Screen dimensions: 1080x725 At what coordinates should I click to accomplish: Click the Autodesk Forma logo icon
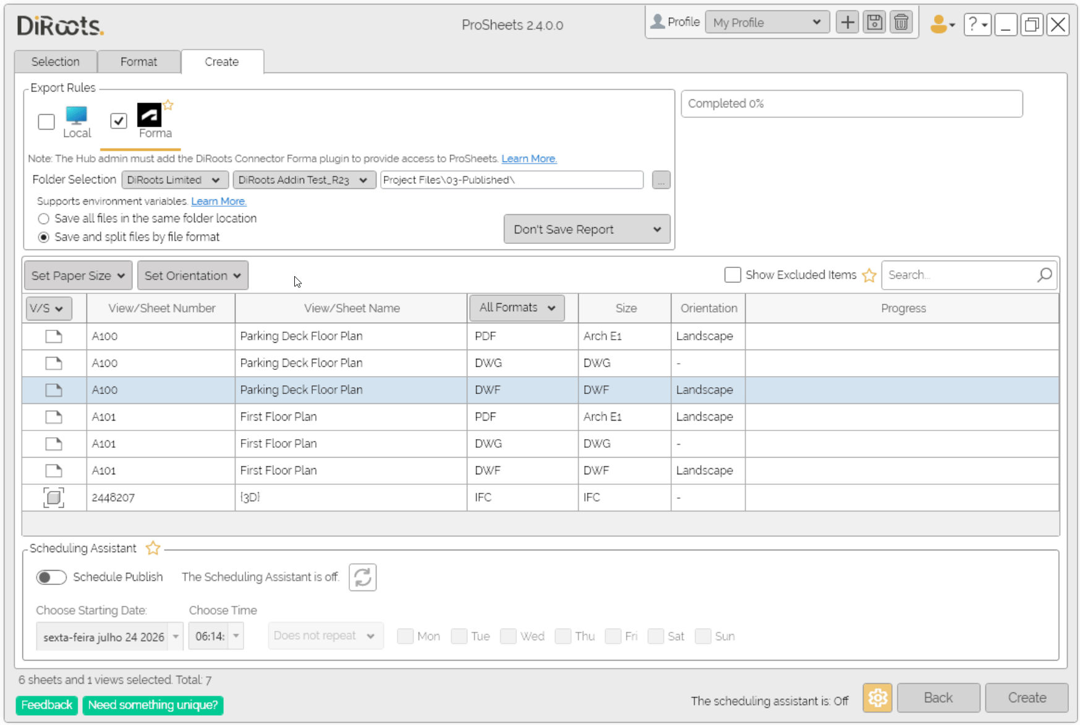[149, 115]
